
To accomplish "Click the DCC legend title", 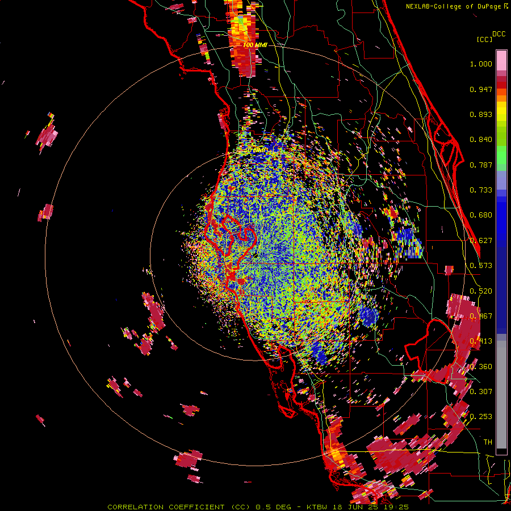I will [499, 34].
